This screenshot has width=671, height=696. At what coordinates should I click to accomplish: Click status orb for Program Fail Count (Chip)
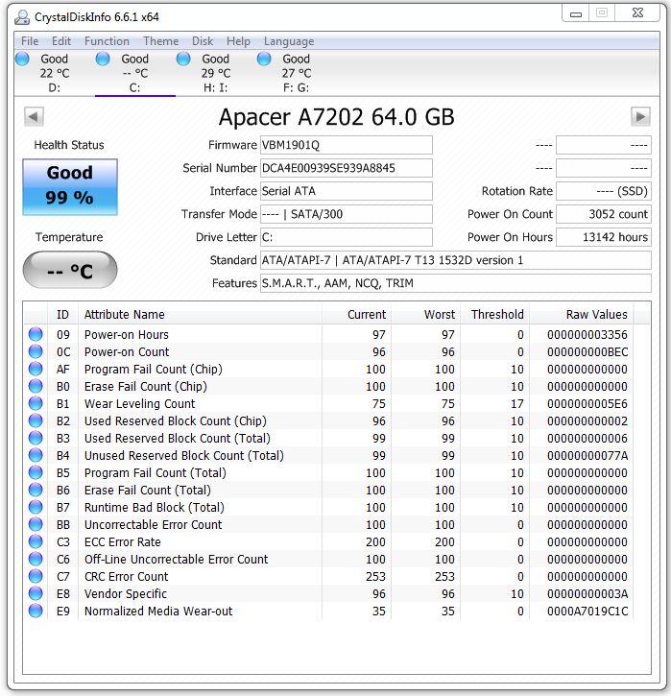[x=36, y=369]
